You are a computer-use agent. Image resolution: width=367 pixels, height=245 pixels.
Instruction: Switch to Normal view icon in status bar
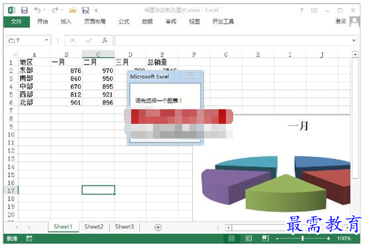[231, 238]
